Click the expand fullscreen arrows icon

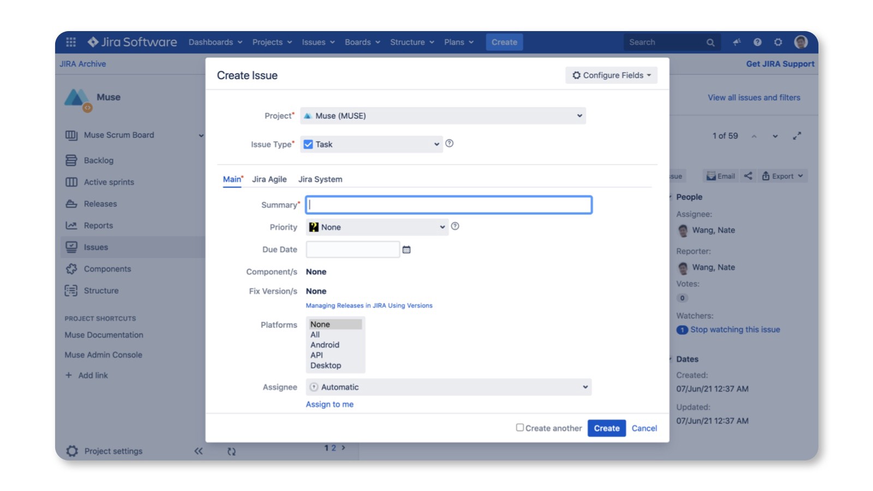point(797,136)
